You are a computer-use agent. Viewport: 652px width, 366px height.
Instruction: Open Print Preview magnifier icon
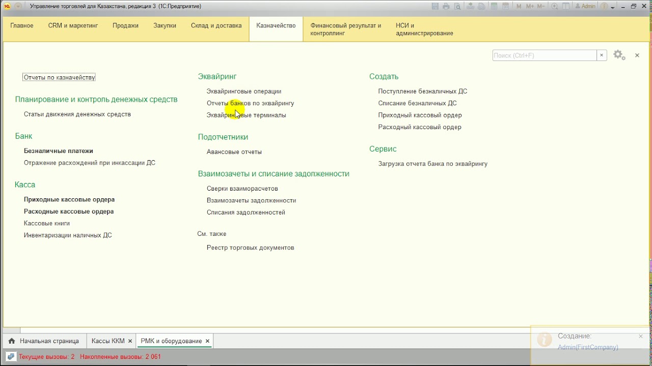(457, 7)
